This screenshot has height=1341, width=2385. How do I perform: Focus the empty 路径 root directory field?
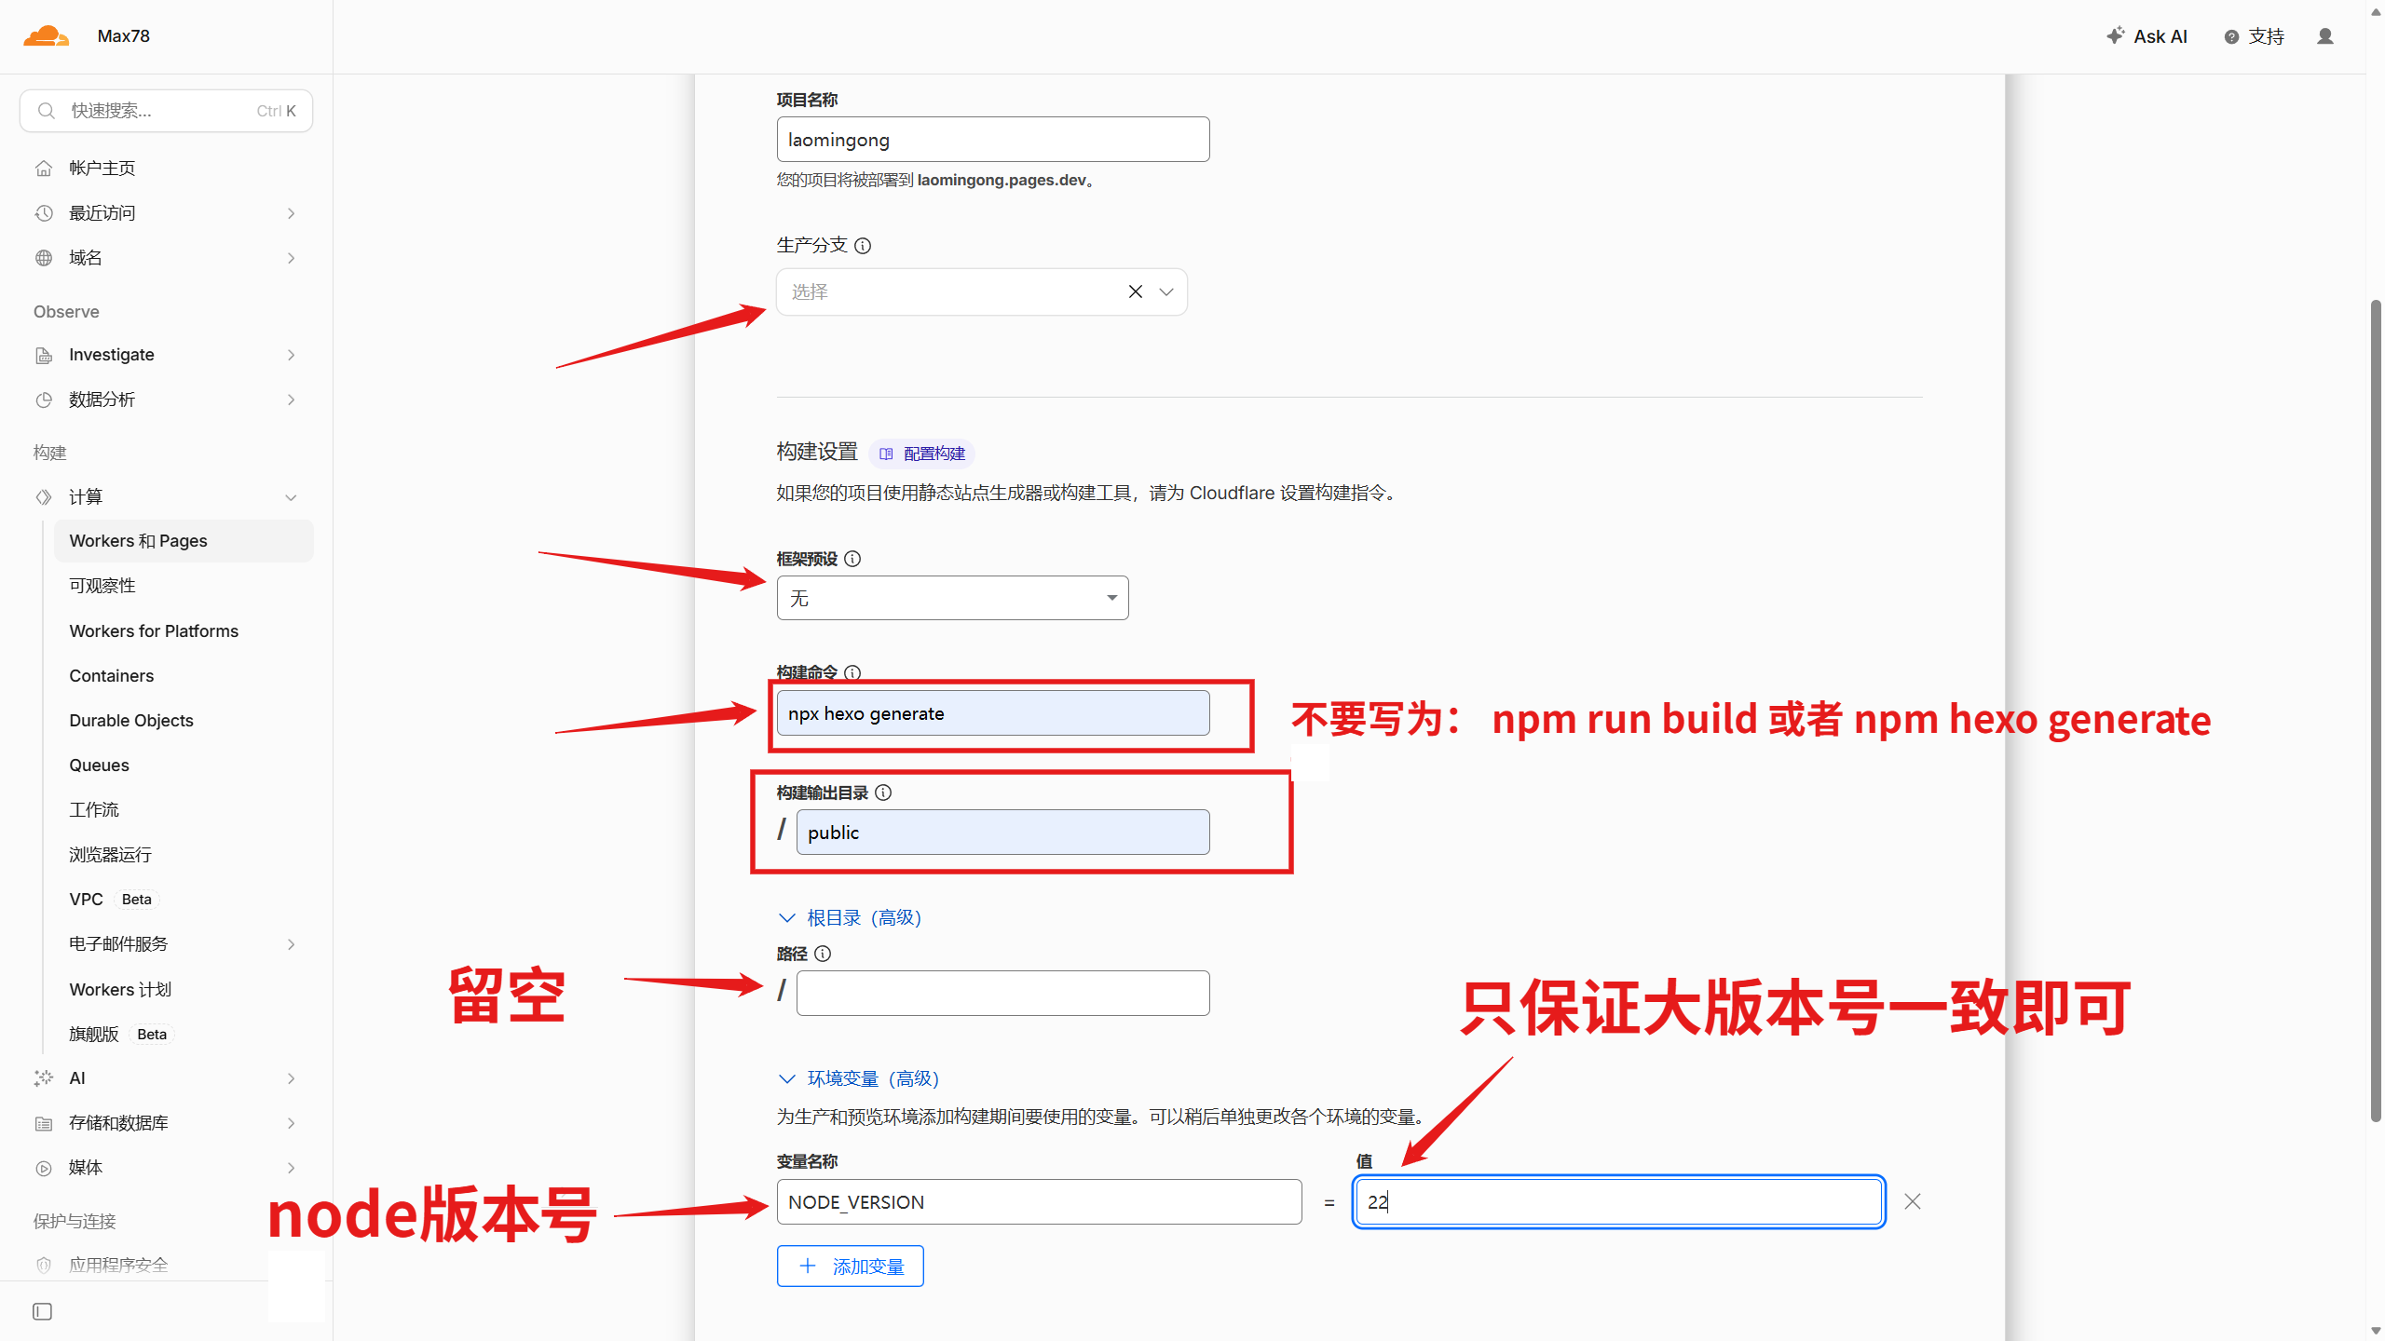point(1003,994)
